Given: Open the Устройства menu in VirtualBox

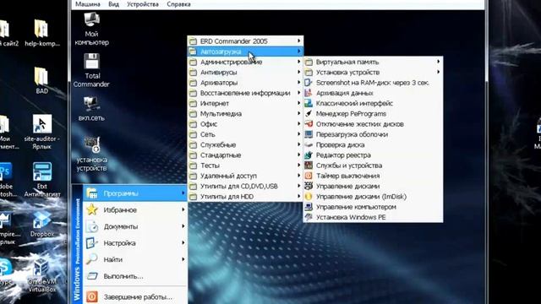Looking at the screenshot, I should [x=143, y=4].
